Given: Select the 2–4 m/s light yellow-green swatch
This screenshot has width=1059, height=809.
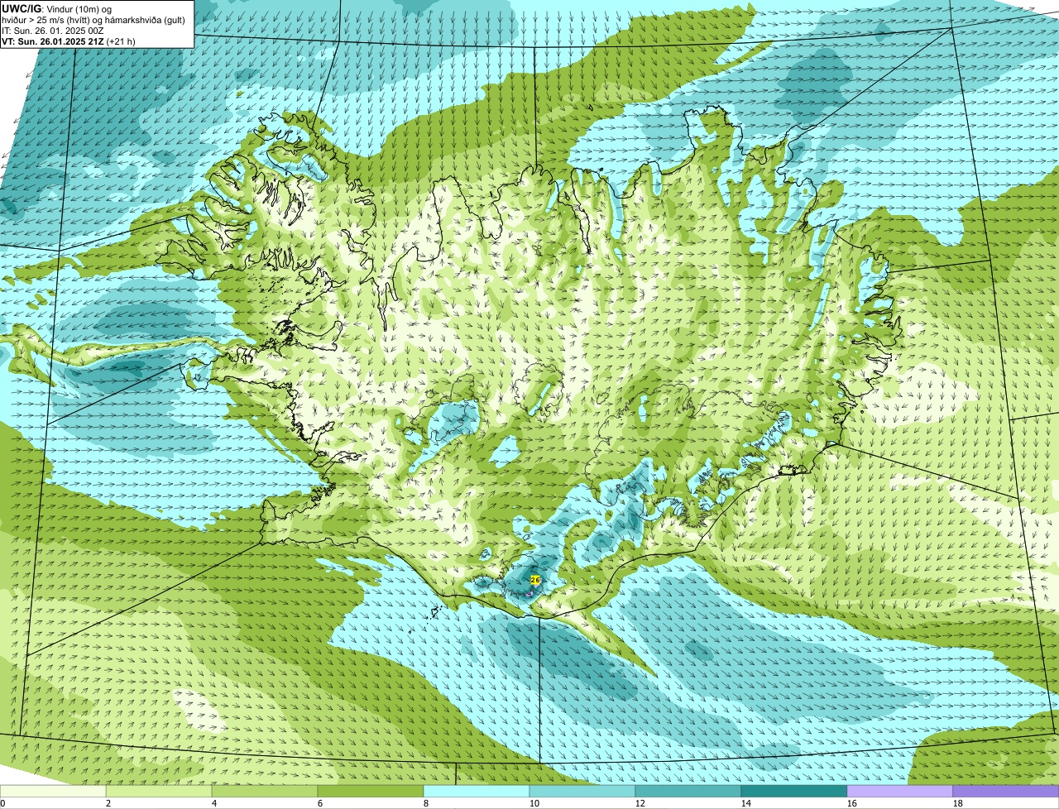Looking at the screenshot, I should tap(159, 792).
